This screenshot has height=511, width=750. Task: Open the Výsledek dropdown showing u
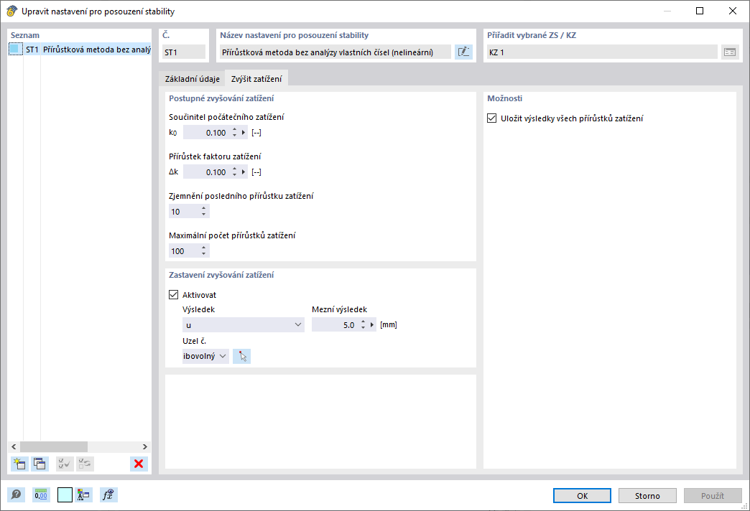pos(243,324)
